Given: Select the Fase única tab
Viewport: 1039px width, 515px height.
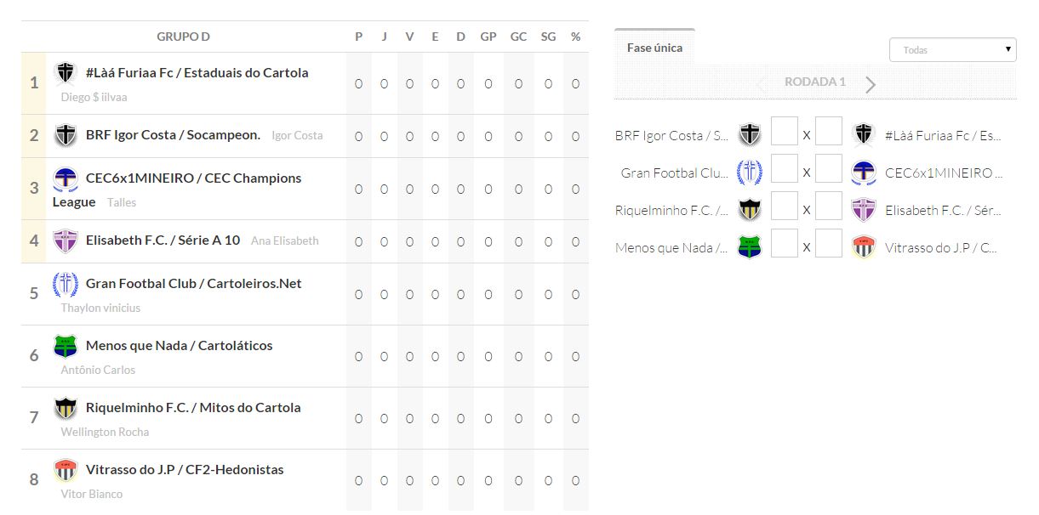Looking at the screenshot, I should [x=654, y=48].
